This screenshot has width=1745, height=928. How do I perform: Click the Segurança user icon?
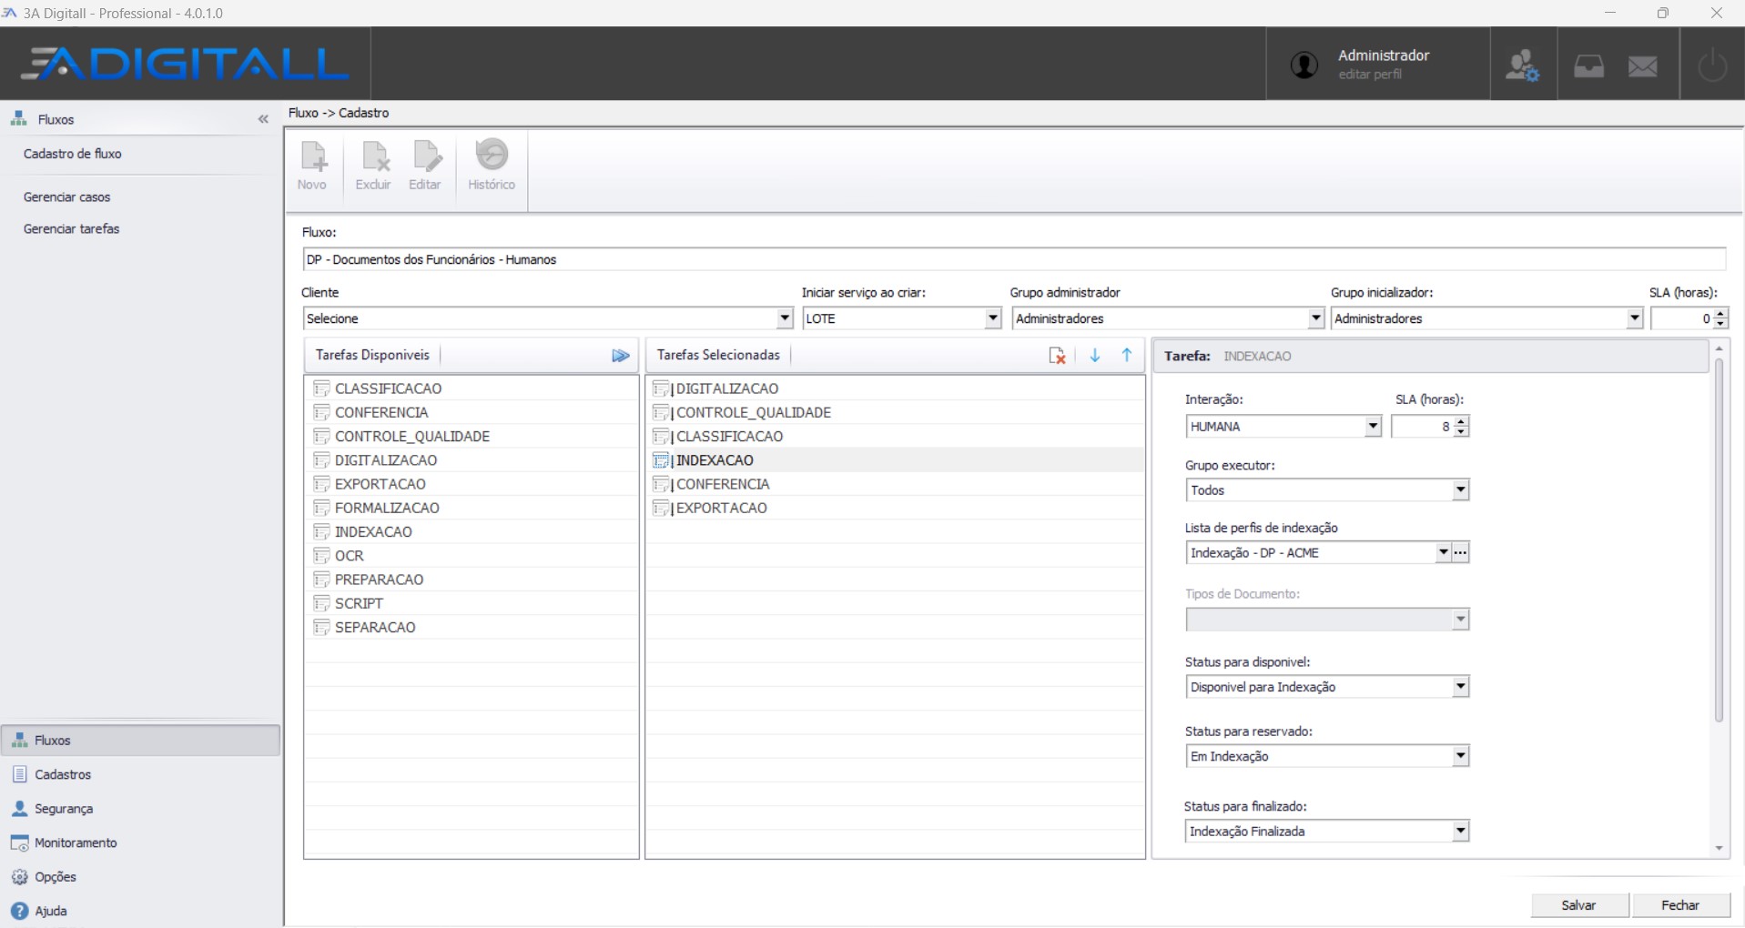click(x=19, y=809)
